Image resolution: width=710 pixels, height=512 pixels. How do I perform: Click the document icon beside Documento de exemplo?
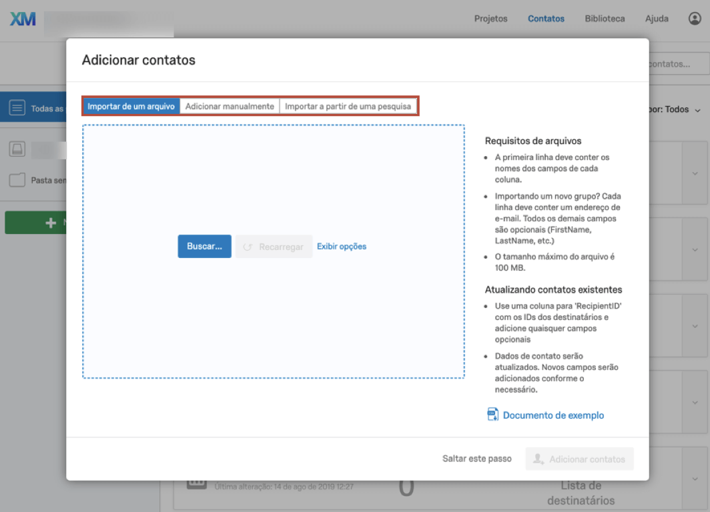[x=492, y=414]
